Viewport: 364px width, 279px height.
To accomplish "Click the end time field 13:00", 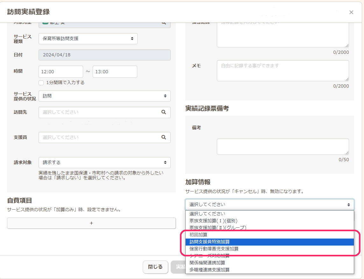I will point(115,72).
